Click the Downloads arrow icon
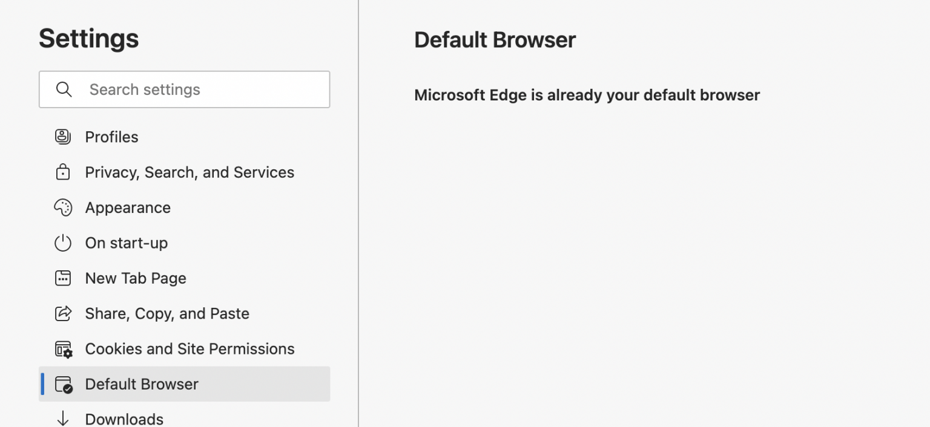The height and width of the screenshot is (427, 930). pyautogui.click(x=63, y=418)
